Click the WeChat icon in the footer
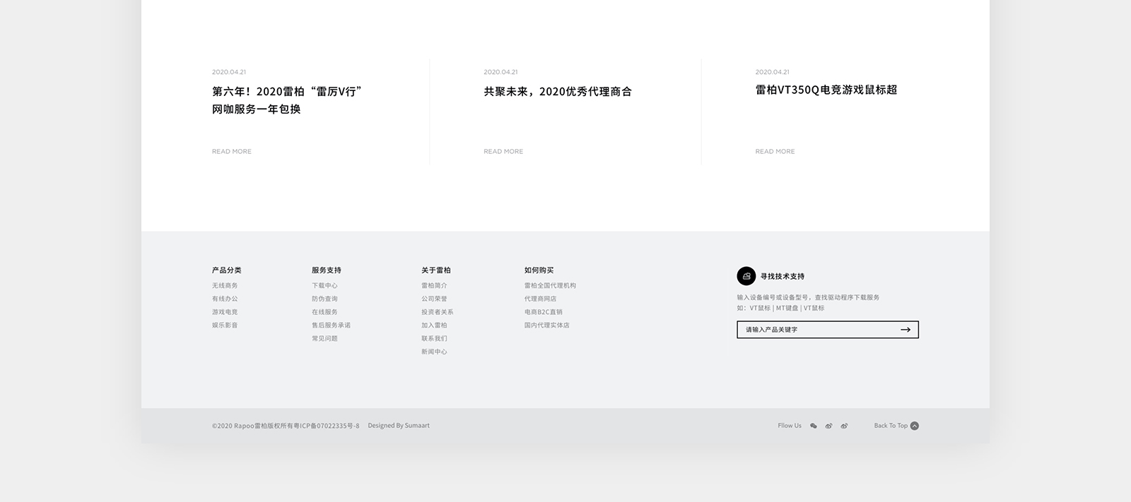 tap(813, 426)
